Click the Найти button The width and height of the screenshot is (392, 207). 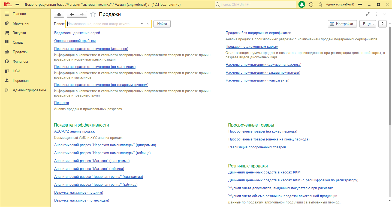click(162, 24)
